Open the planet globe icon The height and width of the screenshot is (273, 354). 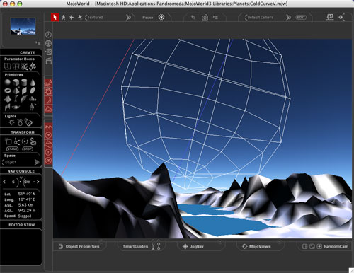point(48,43)
